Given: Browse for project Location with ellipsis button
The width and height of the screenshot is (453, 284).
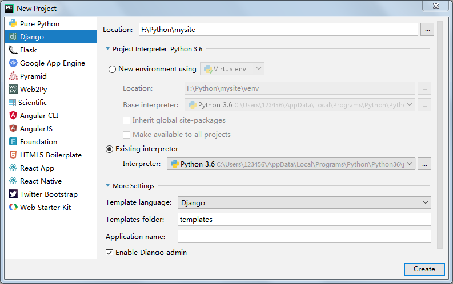Looking at the screenshot, I should tap(427, 30).
